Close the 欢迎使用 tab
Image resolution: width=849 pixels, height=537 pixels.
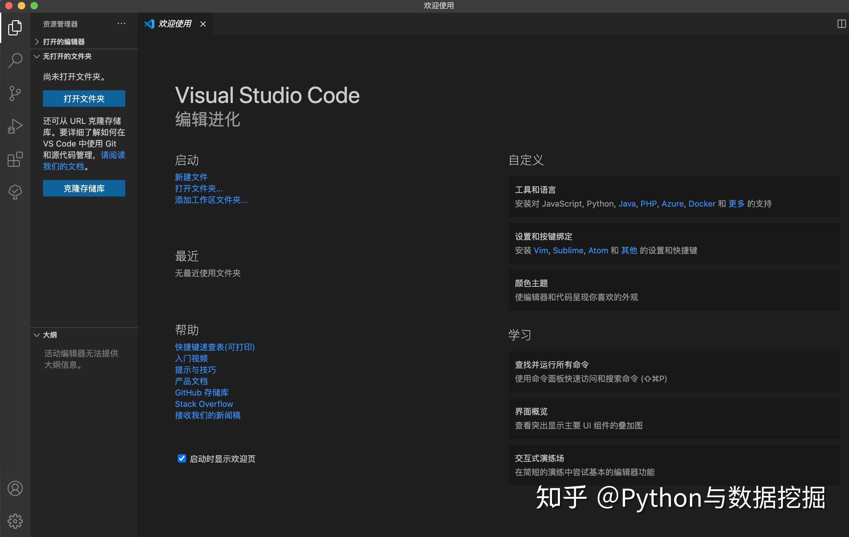point(203,24)
